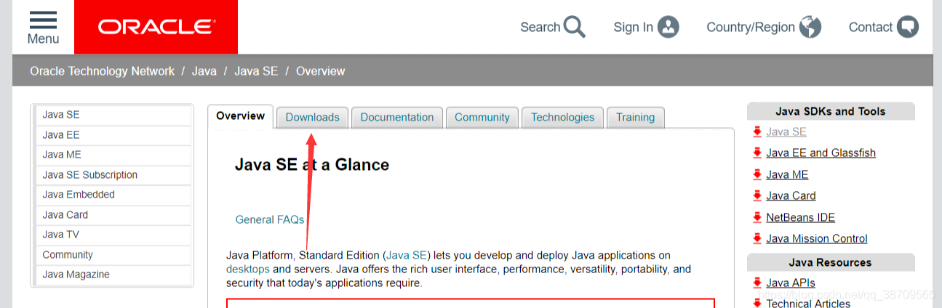942x308 pixels.
Task: Click the Java SDKs and Tools heading
Action: (831, 111)
